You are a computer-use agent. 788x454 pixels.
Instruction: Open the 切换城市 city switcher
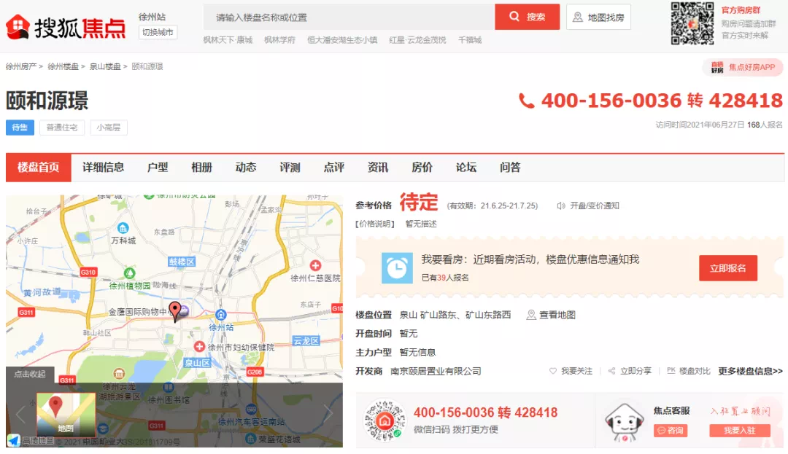(x=158, y=32)
